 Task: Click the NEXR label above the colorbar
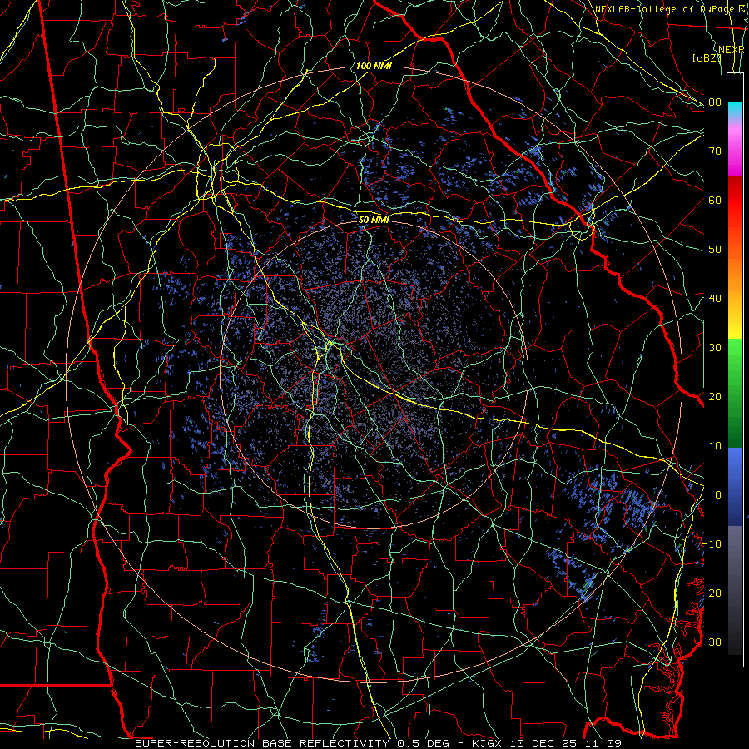click(732, 50)
